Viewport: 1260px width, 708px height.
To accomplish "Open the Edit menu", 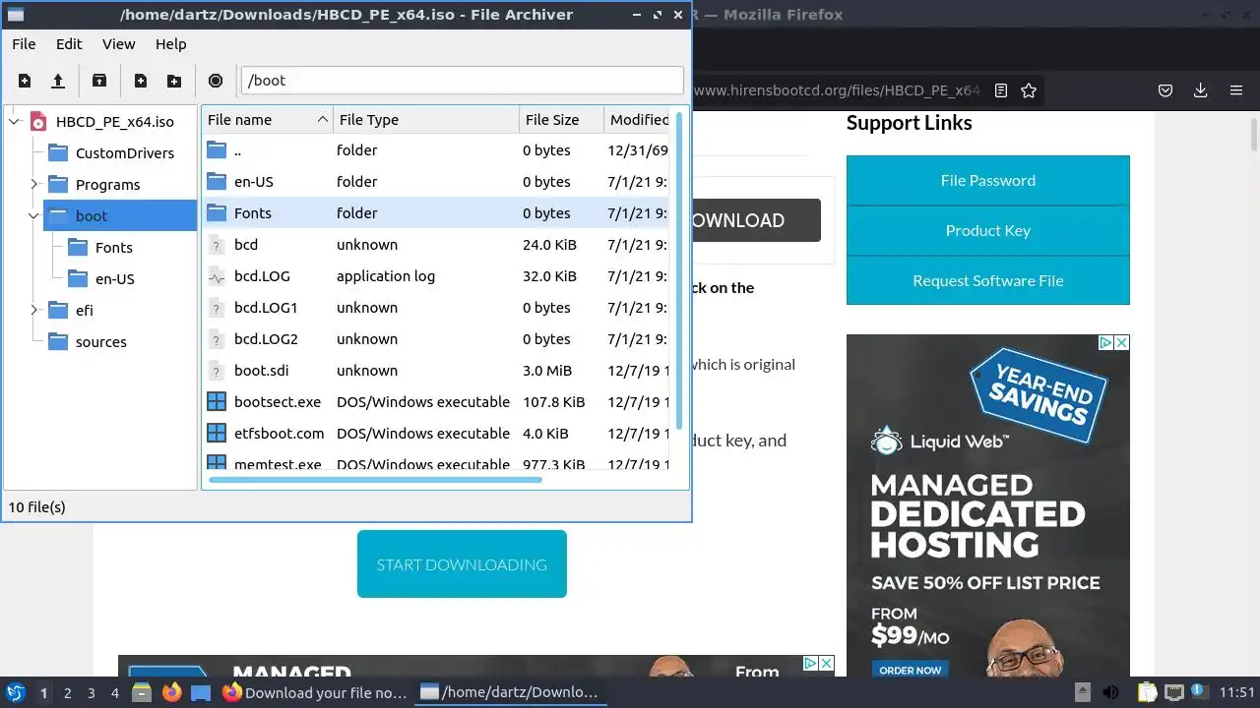I will coord(69,44).
